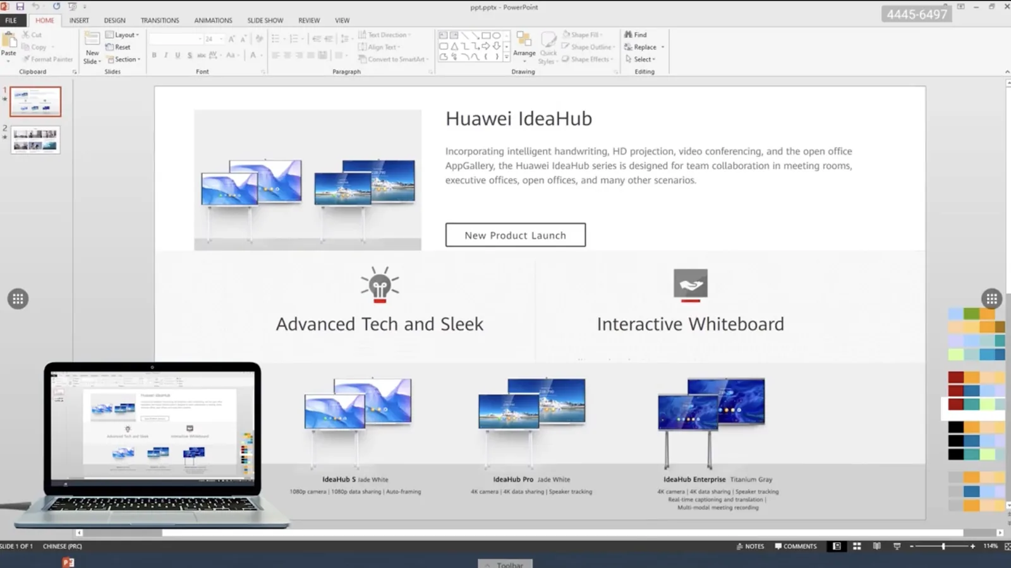Open the Replace dropdown arrow
Image resolution: width=1011 pixels, height=568 pixels.
tap(662, 47)
